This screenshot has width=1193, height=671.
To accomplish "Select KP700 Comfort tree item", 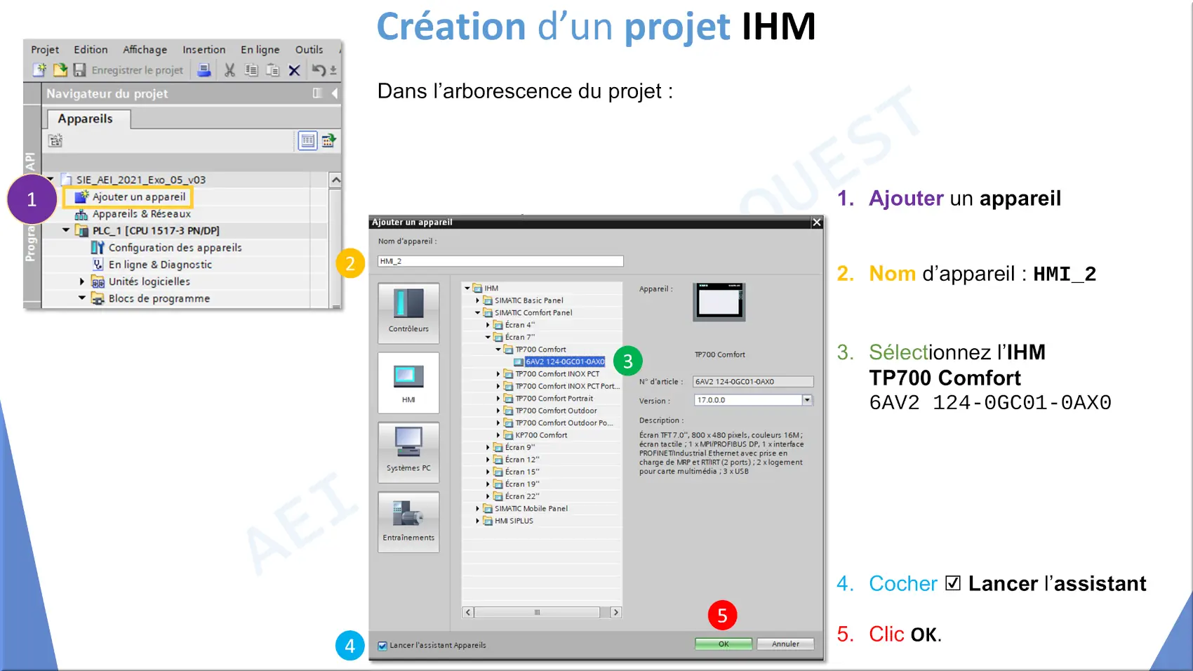I will tap(541, 435).
